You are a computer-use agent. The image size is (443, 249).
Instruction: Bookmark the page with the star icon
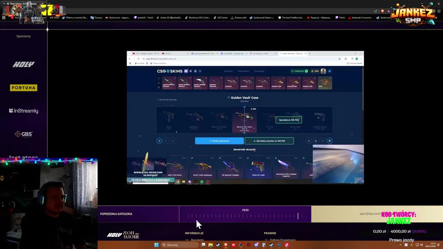click(340, 59)
